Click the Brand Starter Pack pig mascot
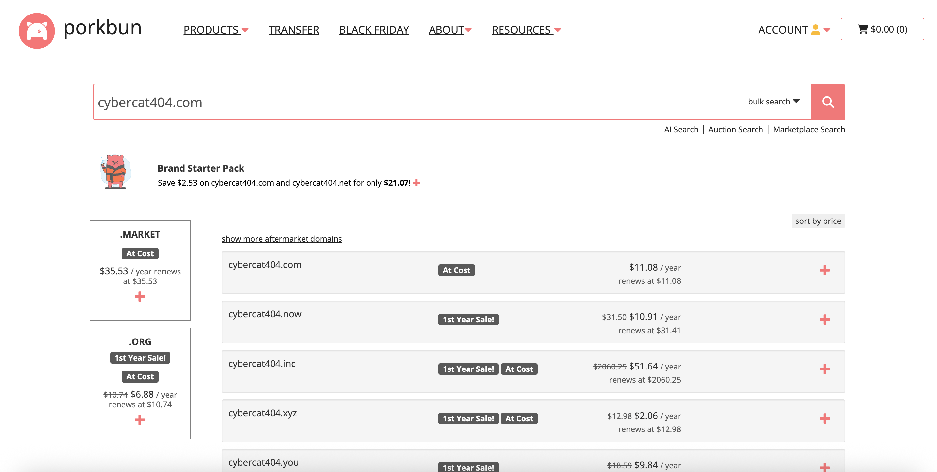Viewport: 937px width, 472px height. [115, 171]
